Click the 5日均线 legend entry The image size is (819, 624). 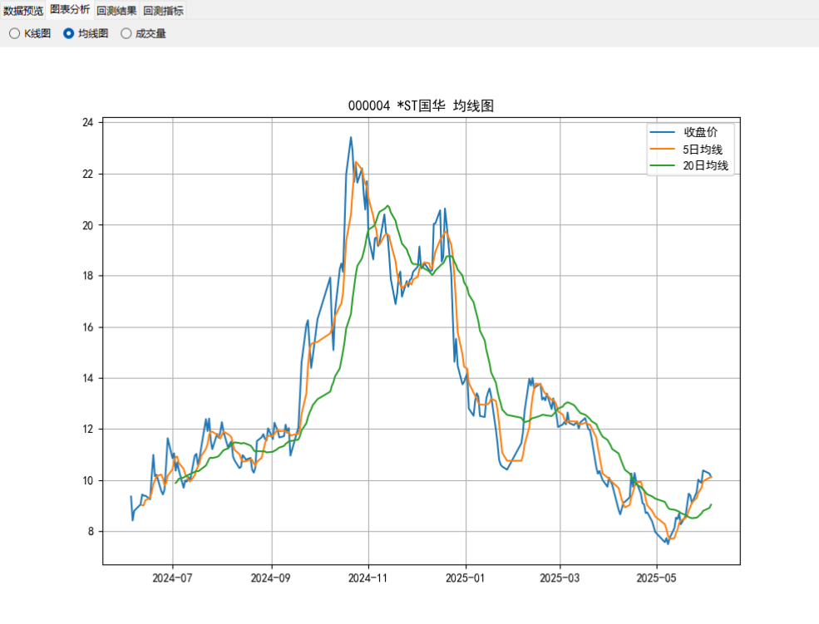click(703, 150)
